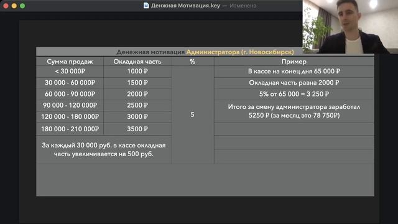Select note cell За каждый 30 000 руб.
The width and height of the screenshot is (398, 224).
point(104,149)
